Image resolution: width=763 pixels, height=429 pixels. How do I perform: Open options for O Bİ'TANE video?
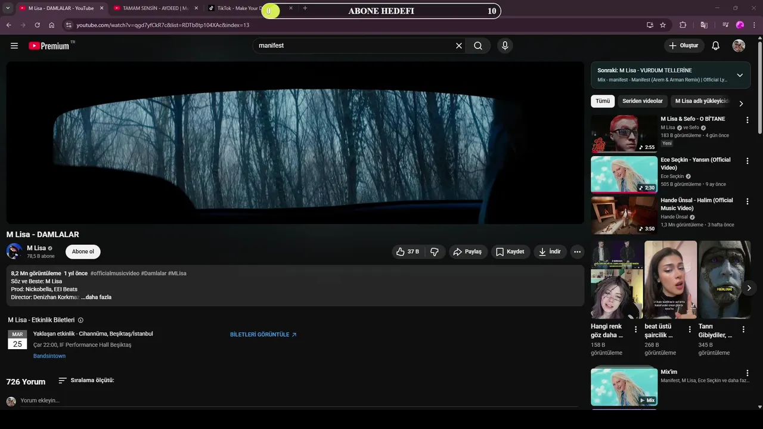(x=748, y=120)
